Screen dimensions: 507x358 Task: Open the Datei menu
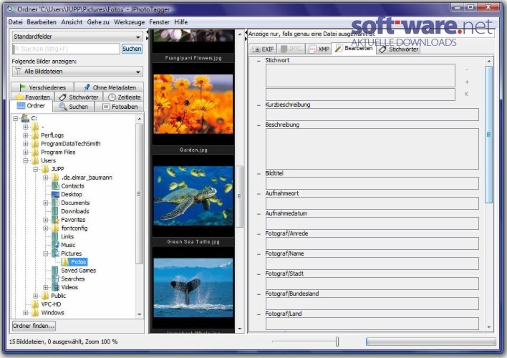click(x=16, y=22)
